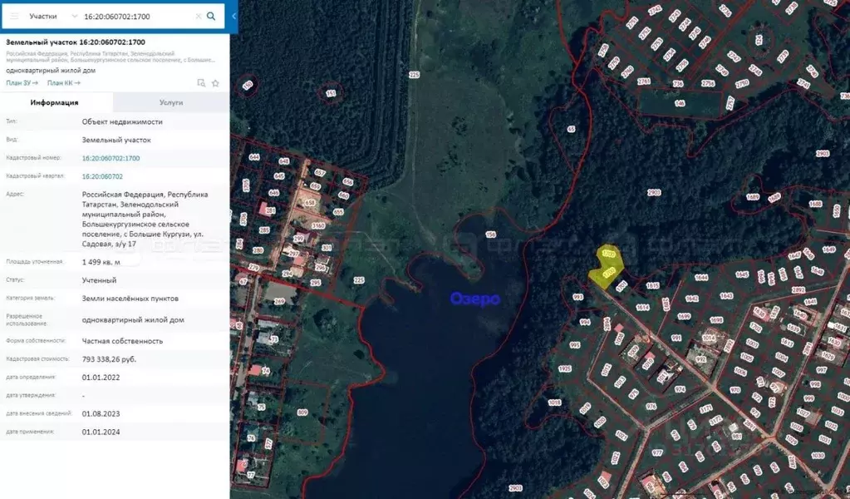Click the Озеро lake label on map
The width and height of the screenshot is (850, 499).
(x=474, y=299)
